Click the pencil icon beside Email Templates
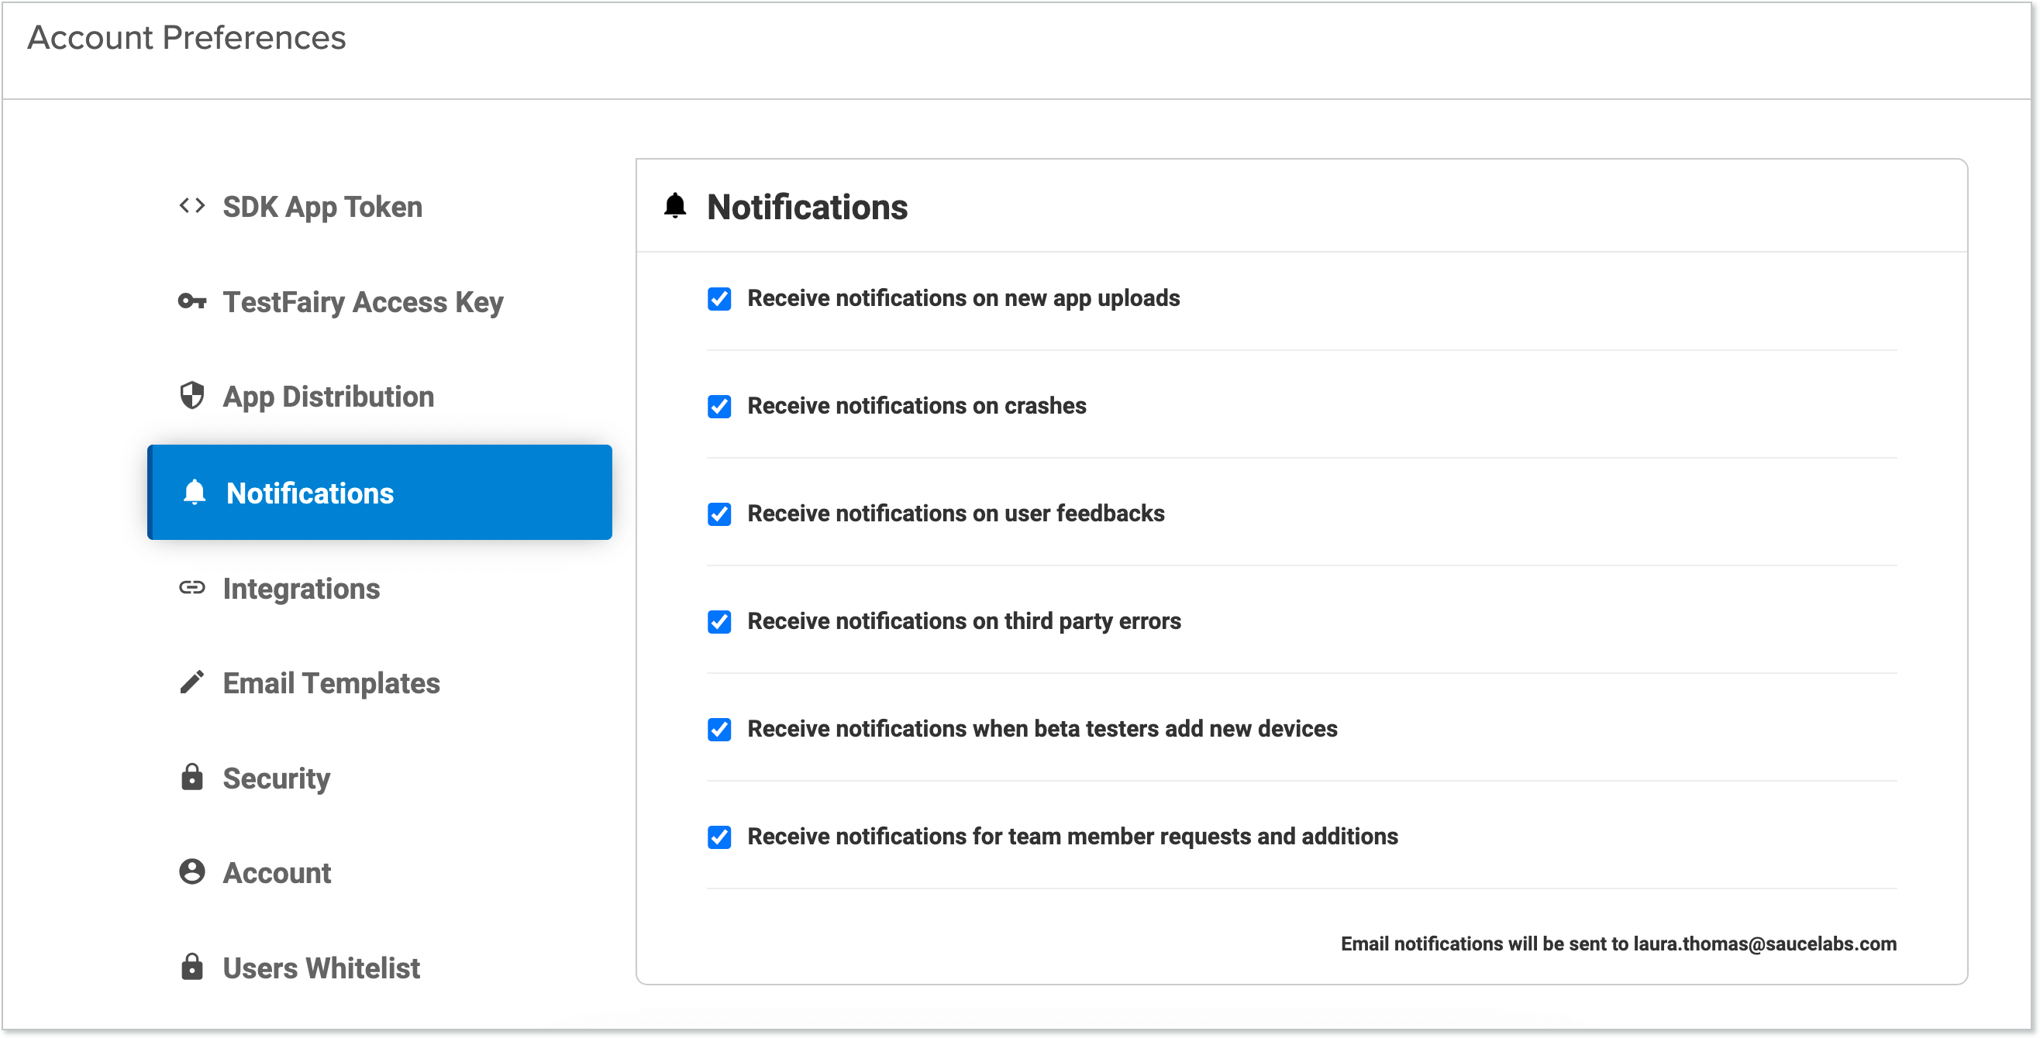2040x1038 pixels. pos(191,682)
